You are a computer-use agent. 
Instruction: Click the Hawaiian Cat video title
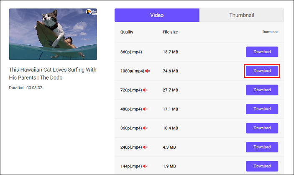click(x=53, y=74)
